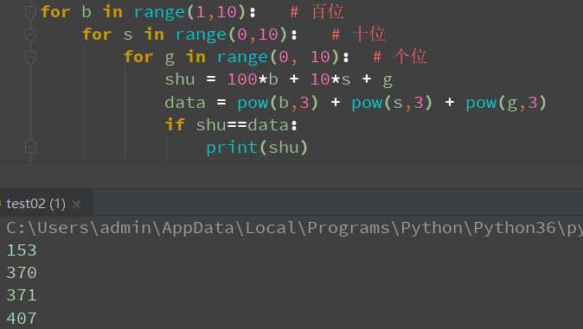
Task: Click the '# 百位' comment
Action: click(317, 12)
